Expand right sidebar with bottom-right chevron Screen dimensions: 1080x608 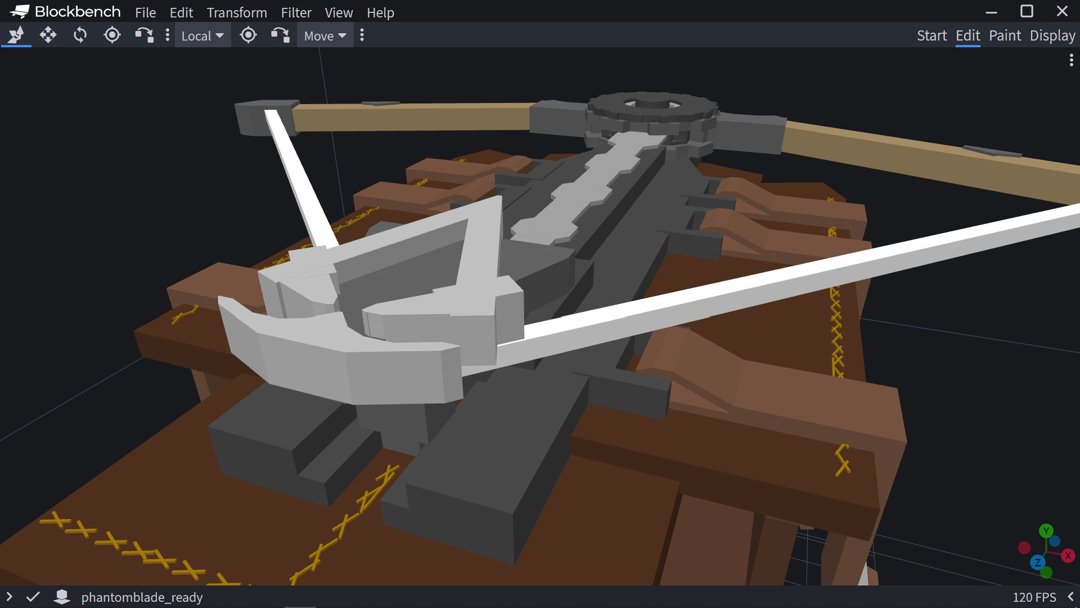click(1070, 597)
